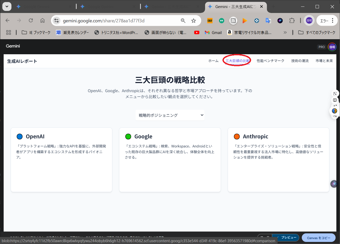The width and height of the screenshot is (340, 244).
Task: Open the IE ブックマーク folder
Action: tap(36, 32)
